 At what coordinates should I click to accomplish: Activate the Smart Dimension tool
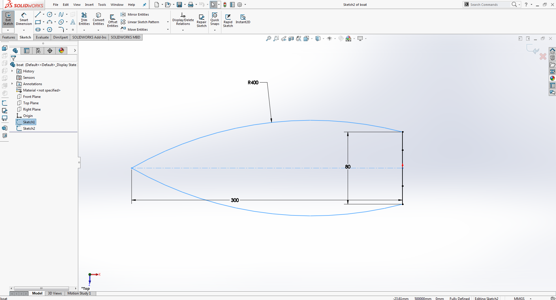(x=24, y=19)
